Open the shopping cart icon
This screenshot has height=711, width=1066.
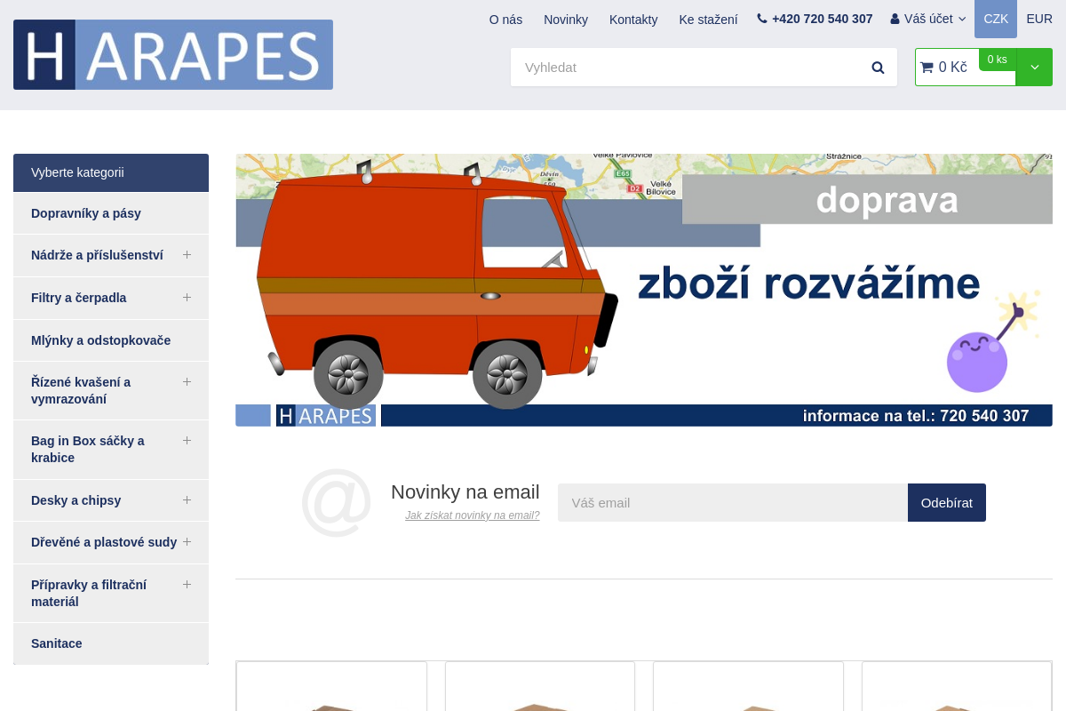pos(928,67)
